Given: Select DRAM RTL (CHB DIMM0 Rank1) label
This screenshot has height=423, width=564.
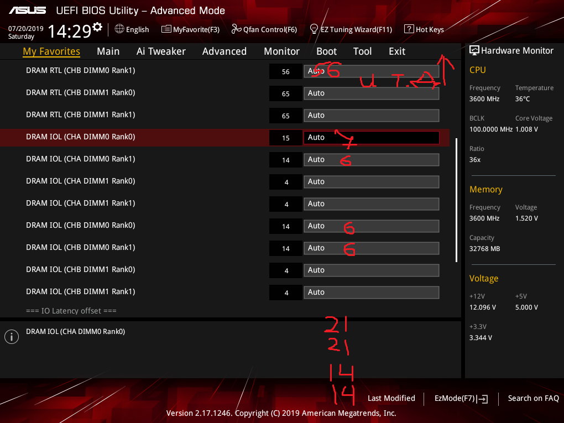Looking at the screenshot, I should click(81, 71).
